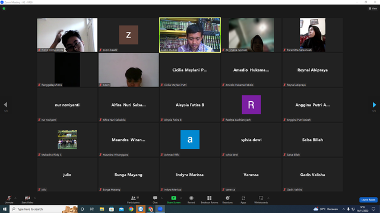The width and height of the screenshot is (380, 213).
Task: Expand chat options arrow
Action: tap(161, 198)
